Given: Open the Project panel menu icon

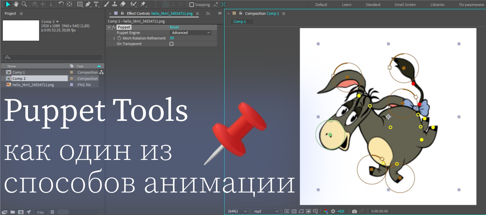Looking at the screenshot, I should [x=21, y=13].
